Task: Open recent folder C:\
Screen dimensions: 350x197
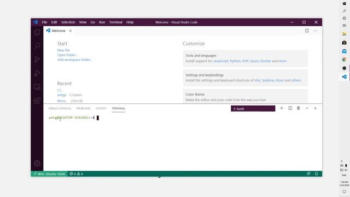Action: [x=60, y=90]
